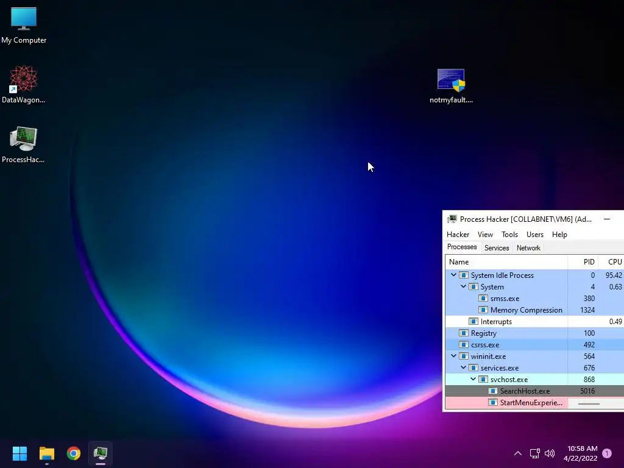Viewport: 624px width, 468px height.
Task: Select the DataWagon desktop shortcut
Action: [x=24, y=85]
